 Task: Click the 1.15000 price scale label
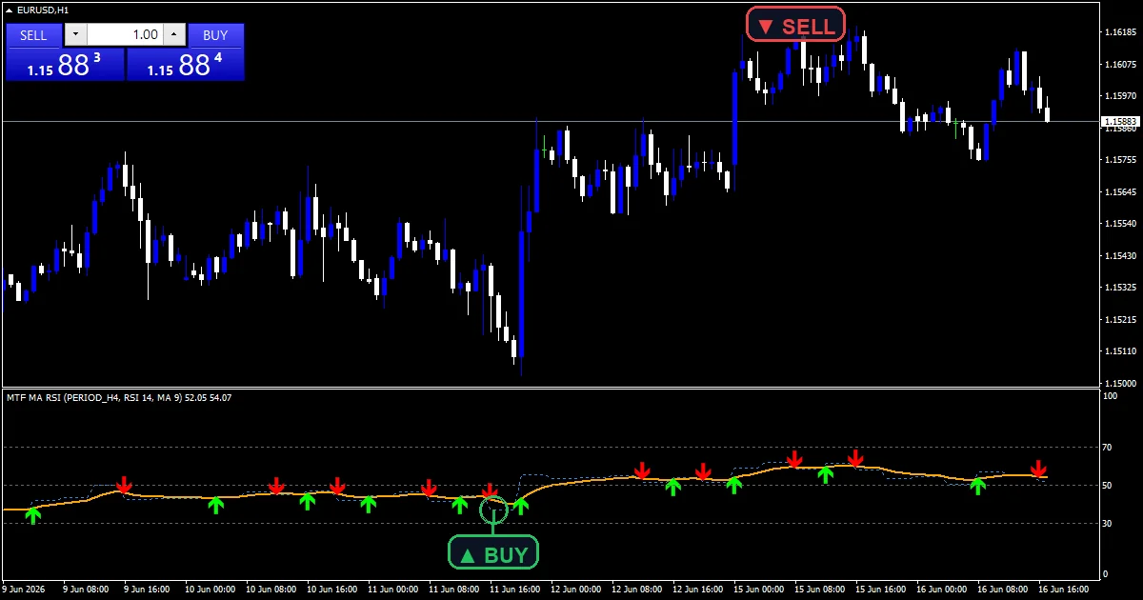point(1120,383)
